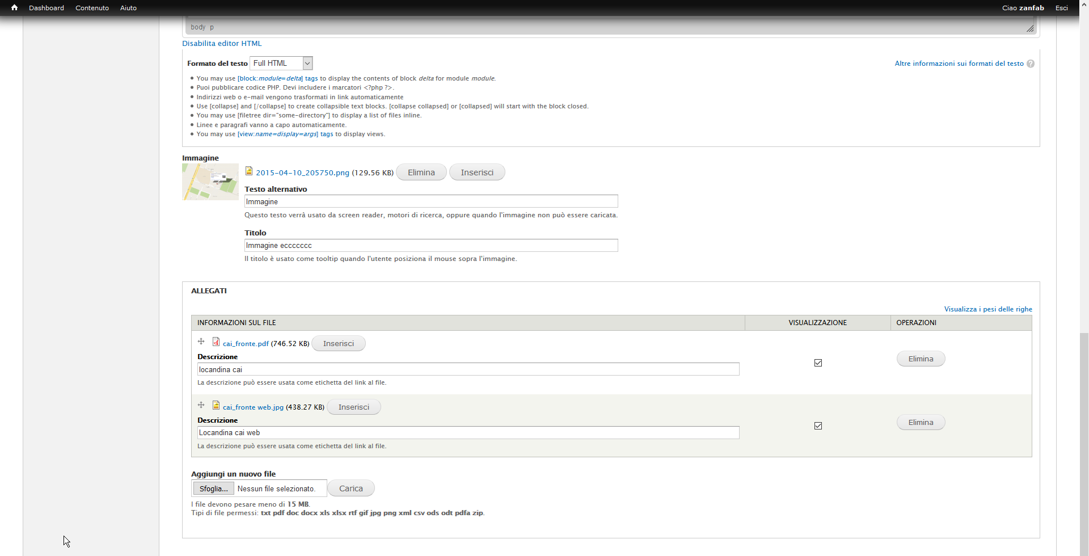Insert image with Inserisci button
The image size is (1089, 556).
tap(477, 172)
